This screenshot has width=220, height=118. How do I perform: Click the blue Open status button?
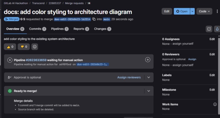(182, 11)
